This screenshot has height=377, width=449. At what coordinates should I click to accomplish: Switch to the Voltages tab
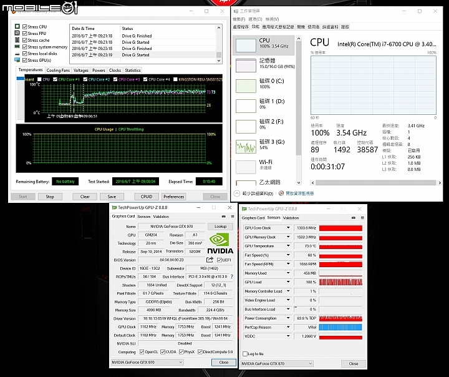point(81,71)
